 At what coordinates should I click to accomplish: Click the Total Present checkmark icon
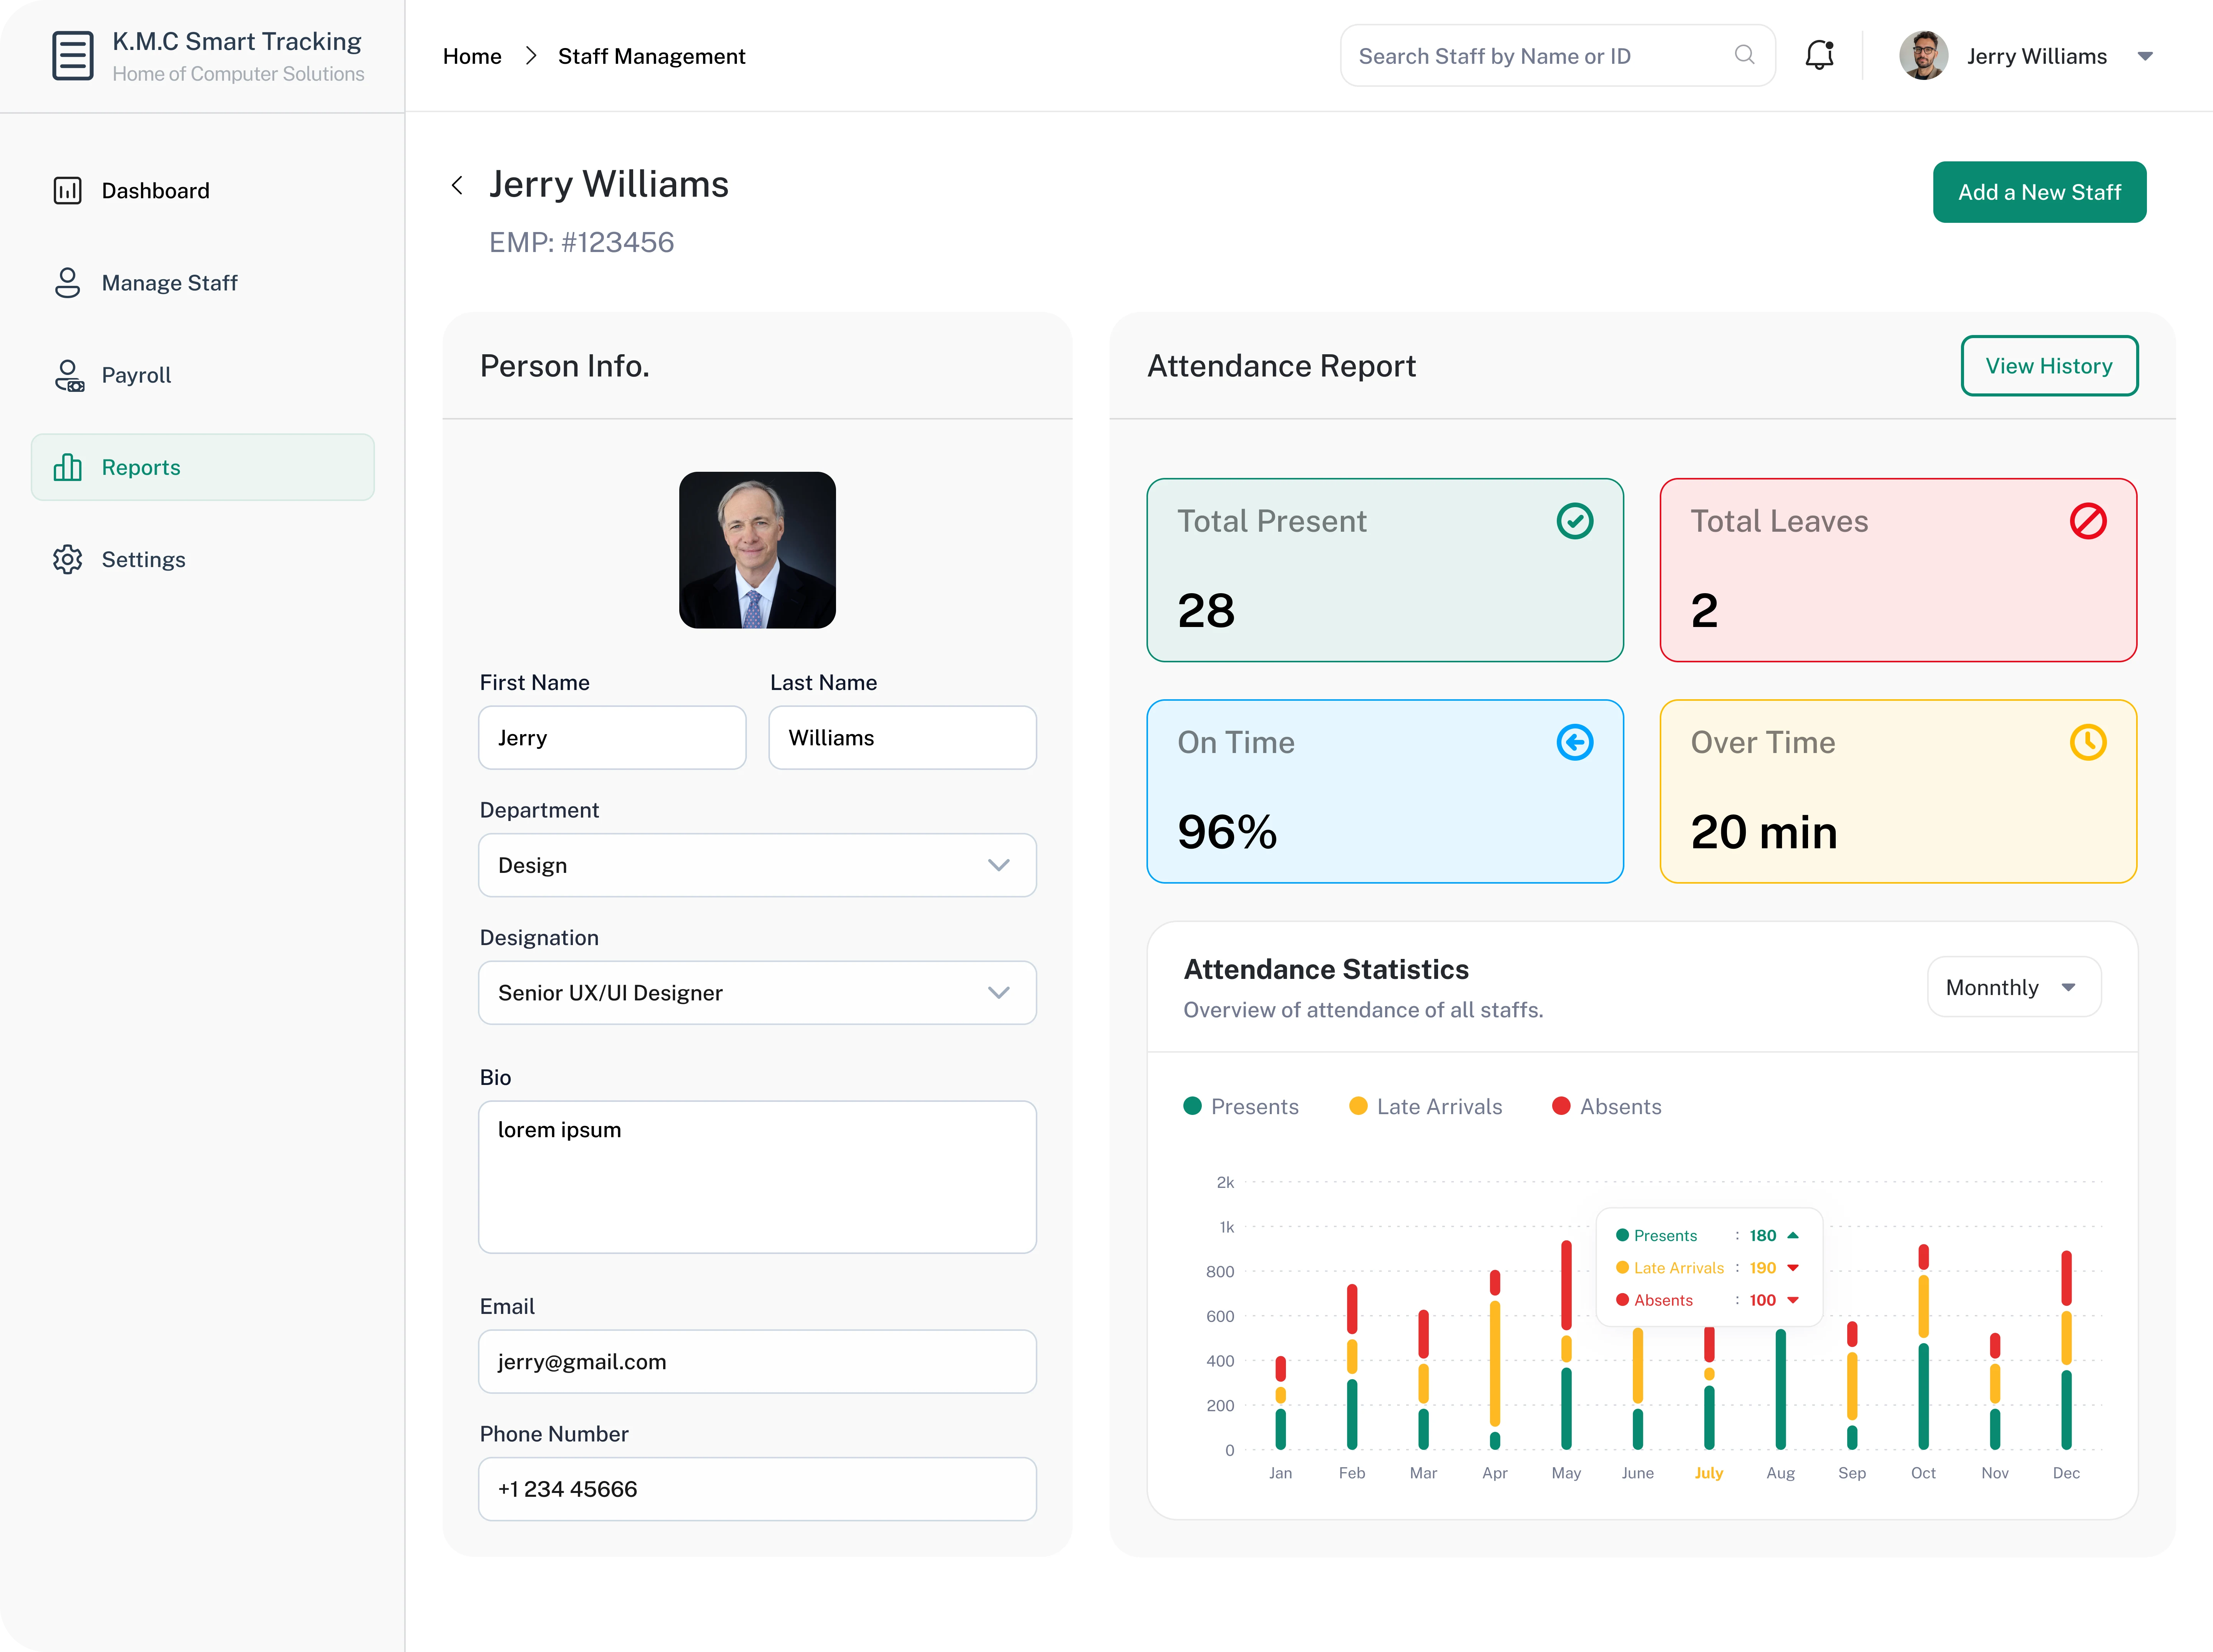[1574, 521]
